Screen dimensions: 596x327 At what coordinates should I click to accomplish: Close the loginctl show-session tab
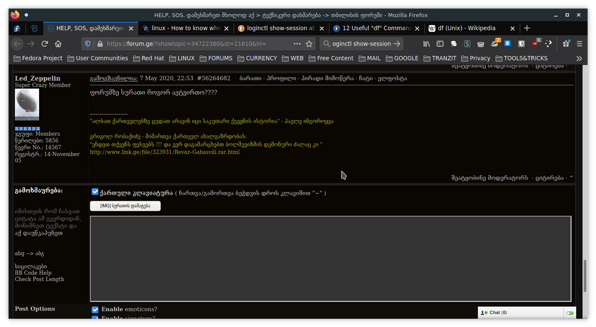pyautogui.click(x=322, y=29)
